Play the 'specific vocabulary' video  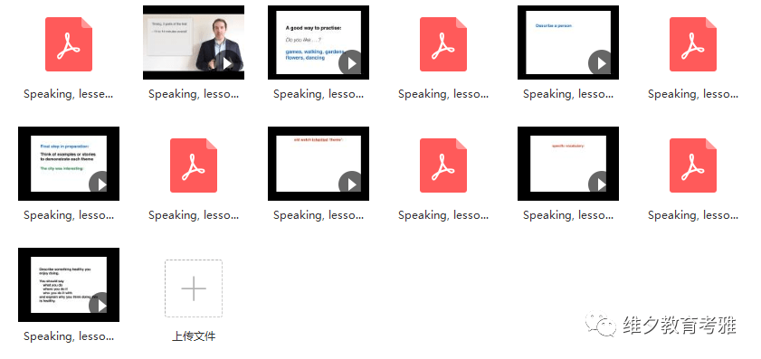tap(601, 184)
